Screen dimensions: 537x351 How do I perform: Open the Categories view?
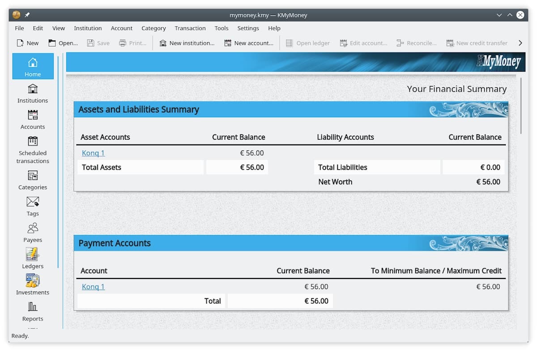point(33,180)
